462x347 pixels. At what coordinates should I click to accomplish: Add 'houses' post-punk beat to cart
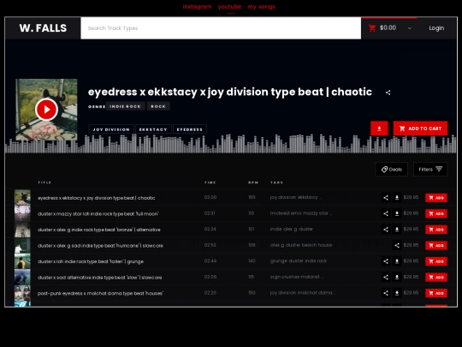point(436,293)
